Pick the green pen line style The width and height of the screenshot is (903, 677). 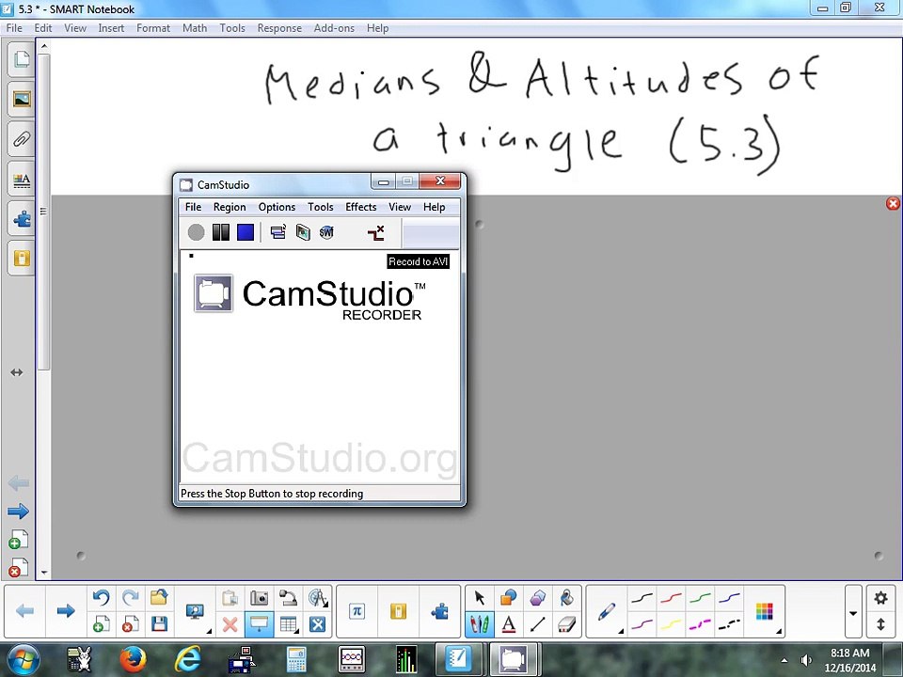coord(700,599)
